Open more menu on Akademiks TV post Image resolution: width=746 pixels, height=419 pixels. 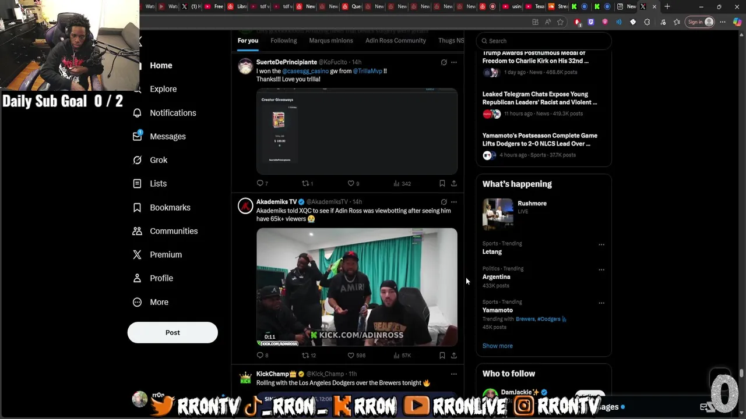pyautogui.click(x=453, y=202)
